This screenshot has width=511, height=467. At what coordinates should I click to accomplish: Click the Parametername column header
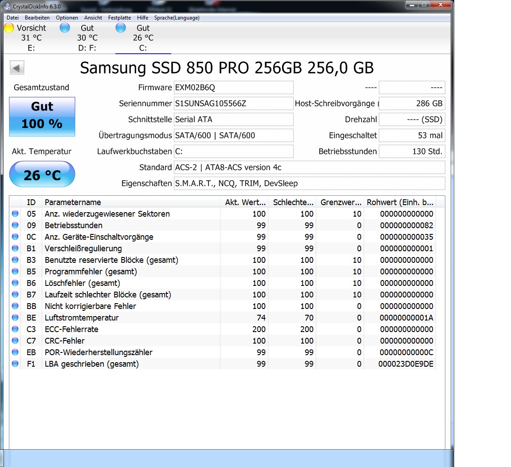pos(131,202)
